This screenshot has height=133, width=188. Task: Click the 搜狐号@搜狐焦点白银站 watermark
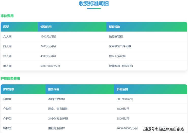(163, 129)
